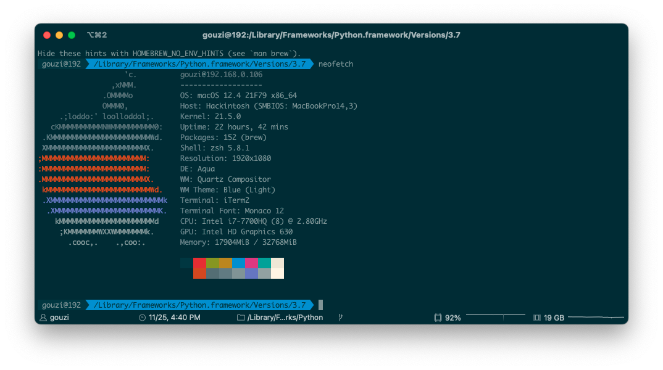Click the "Terminal: iTerm2" line
This screenshot has width=663, height=370.
(x=215, y=200)
